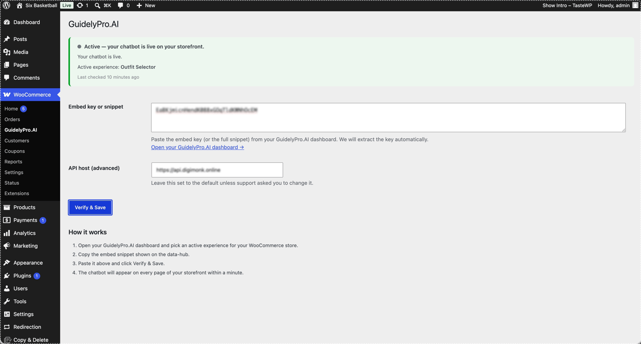
Task: Click the "Outfit Selector" experience name
Action: click(138, 67)
